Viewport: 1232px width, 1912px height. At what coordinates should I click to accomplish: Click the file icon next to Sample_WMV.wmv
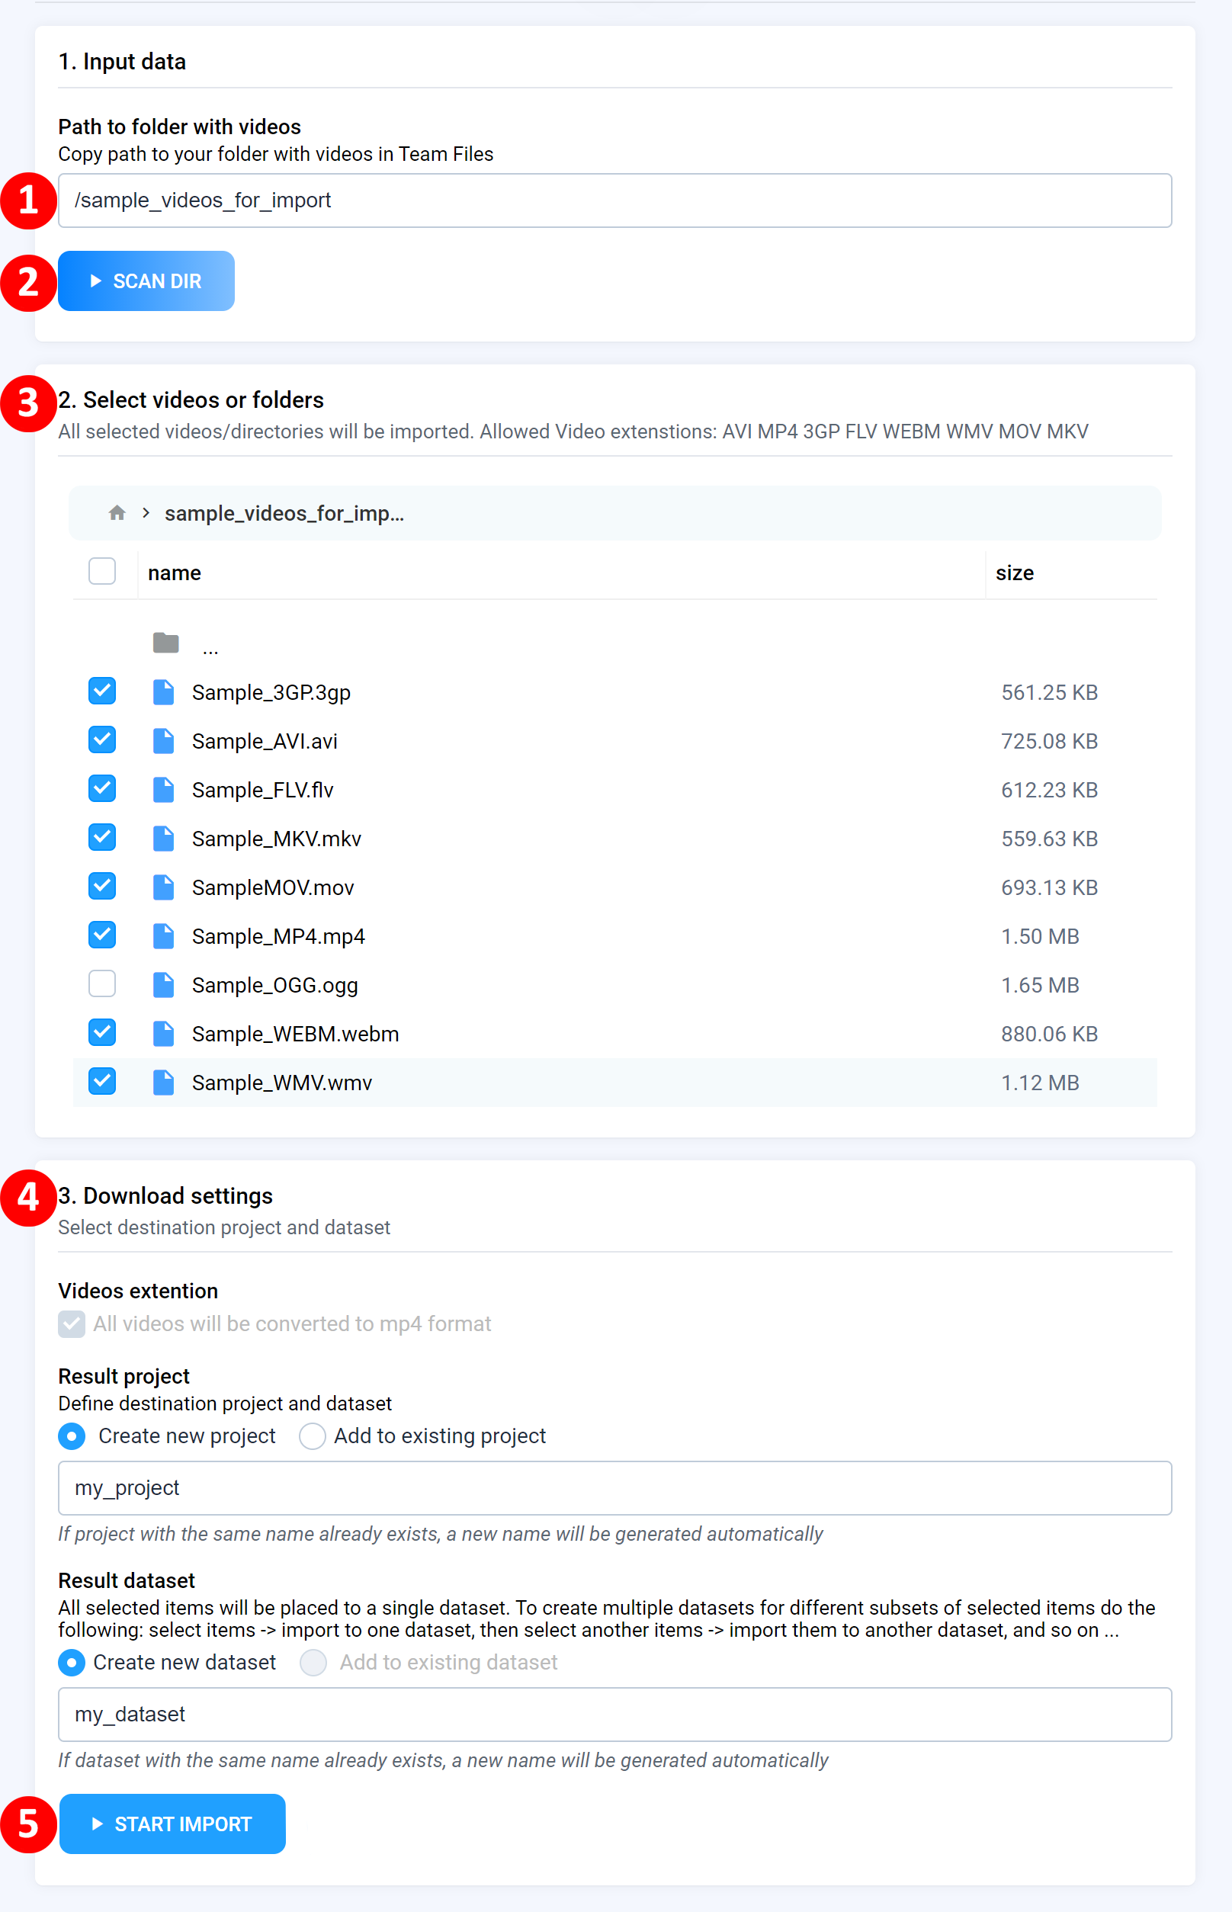[163, 1082]
